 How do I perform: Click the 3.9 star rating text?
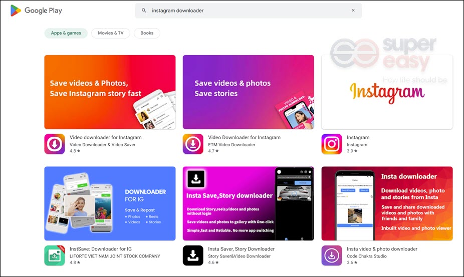point(352,151)
